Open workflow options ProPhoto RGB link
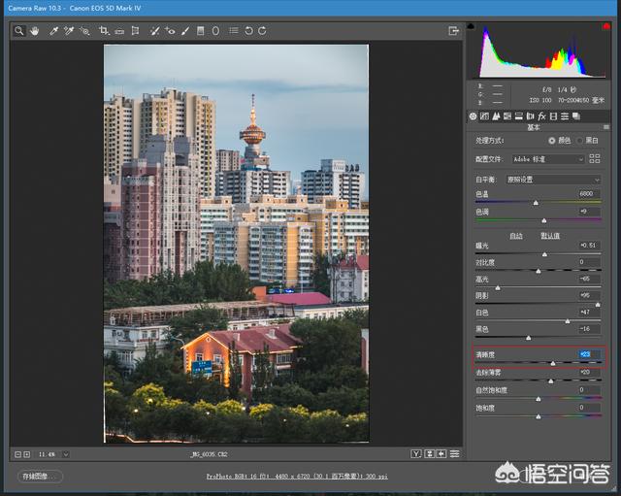The height and width of the screenshot is (496, 621). tap(297, 476)
